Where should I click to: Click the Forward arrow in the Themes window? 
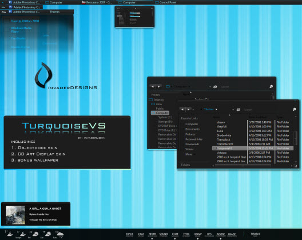pos(188,109)
